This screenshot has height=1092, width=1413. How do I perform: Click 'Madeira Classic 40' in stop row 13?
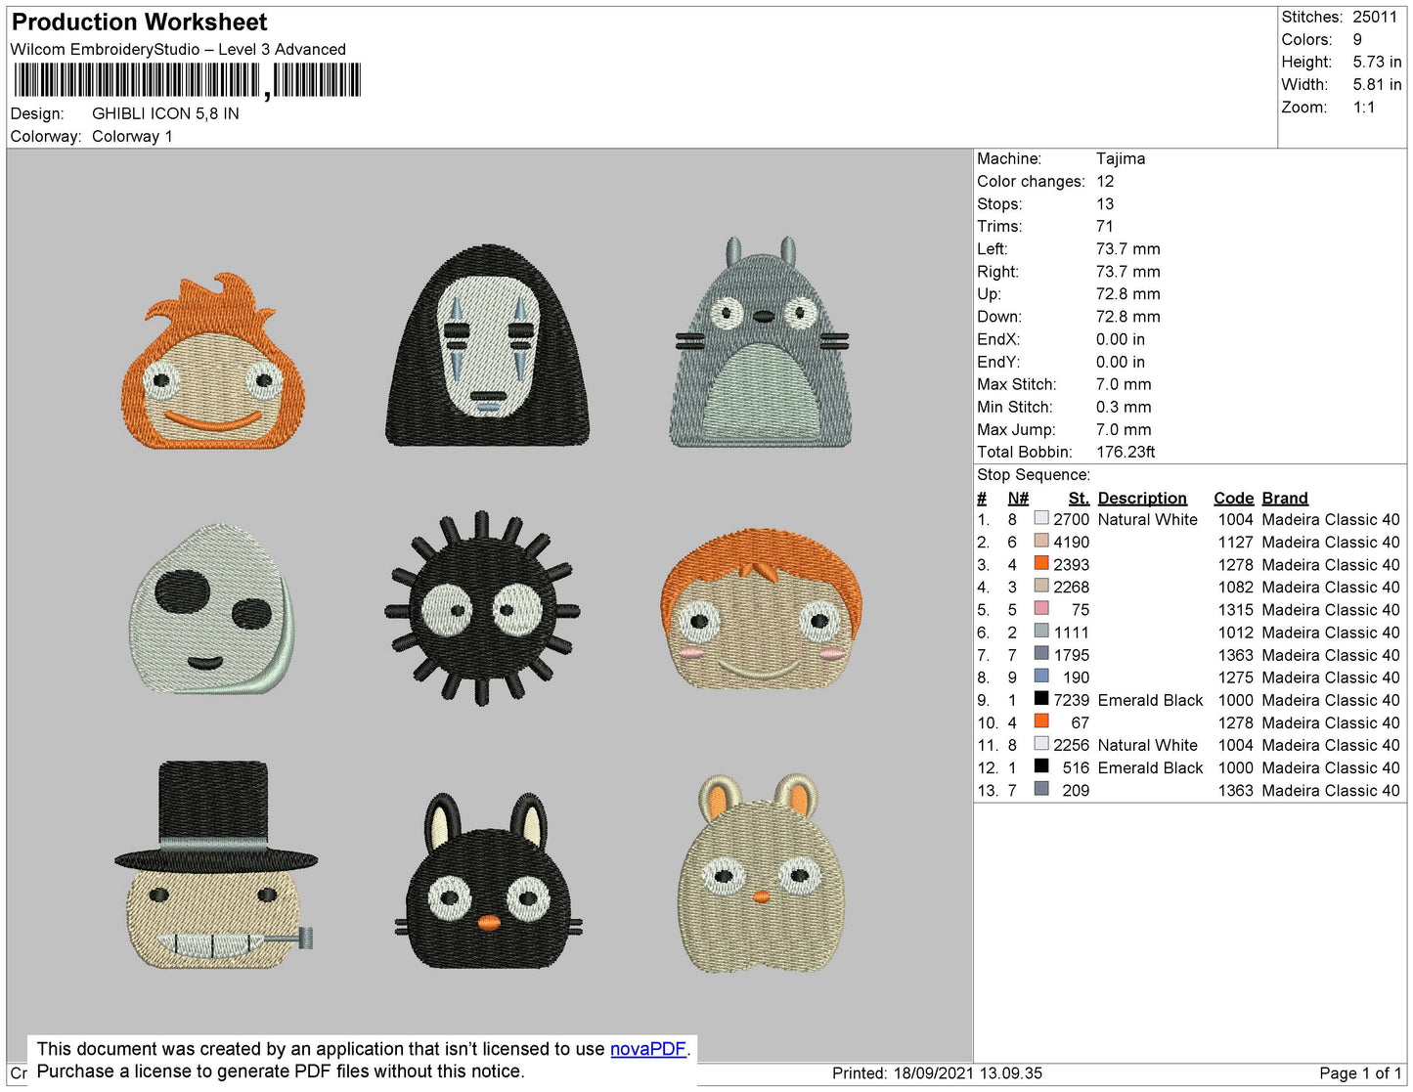click(1331, 790)
